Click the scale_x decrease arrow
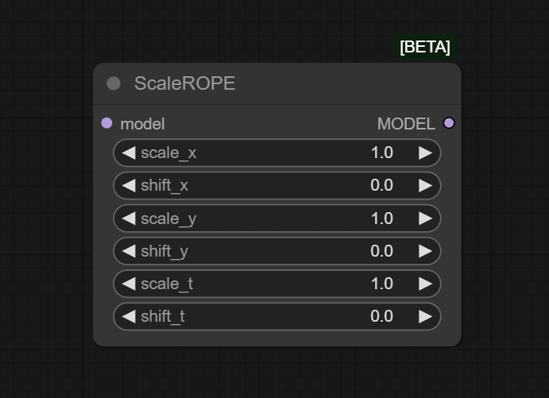Viewport: 549px width, 398px height. tap(128, 153)
